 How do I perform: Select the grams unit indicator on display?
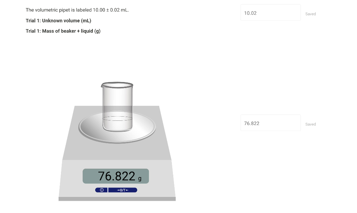(x=140, y=179)
